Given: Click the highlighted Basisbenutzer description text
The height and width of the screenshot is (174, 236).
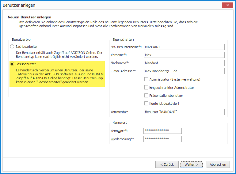Looking at the screenshot, I should pos(60,76).
